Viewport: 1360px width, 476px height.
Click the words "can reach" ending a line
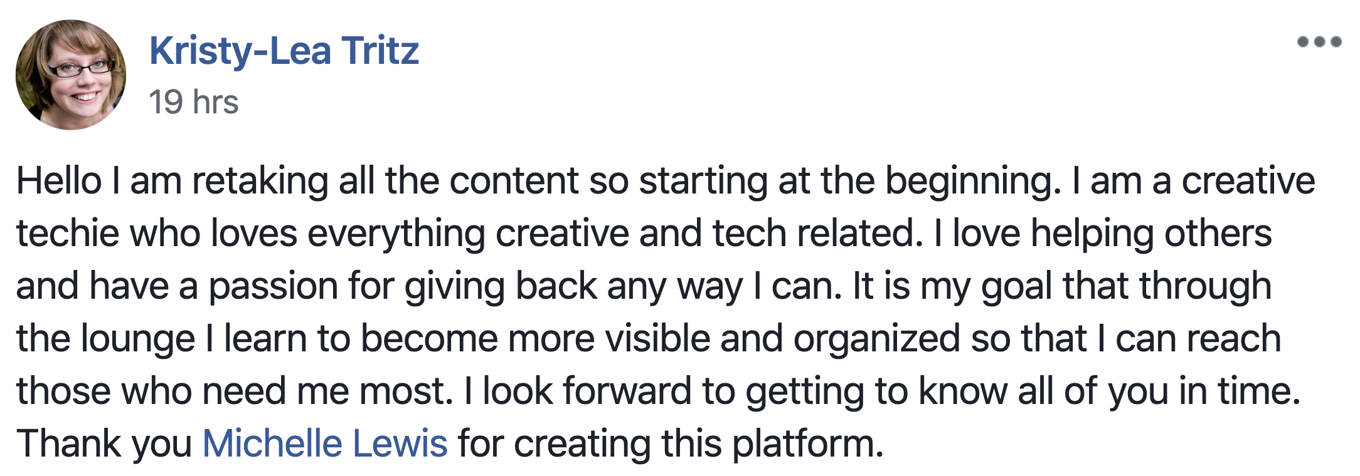pyautogui.click(x=1198, y=339)
